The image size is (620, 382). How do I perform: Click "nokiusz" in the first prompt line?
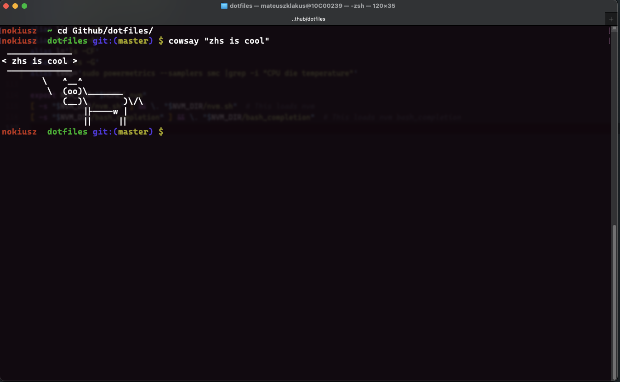pyautogui.click(x=19, y=31)
